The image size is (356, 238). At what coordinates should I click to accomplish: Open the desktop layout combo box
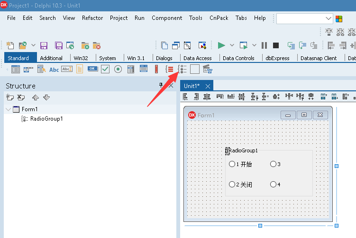coord(304,18)
